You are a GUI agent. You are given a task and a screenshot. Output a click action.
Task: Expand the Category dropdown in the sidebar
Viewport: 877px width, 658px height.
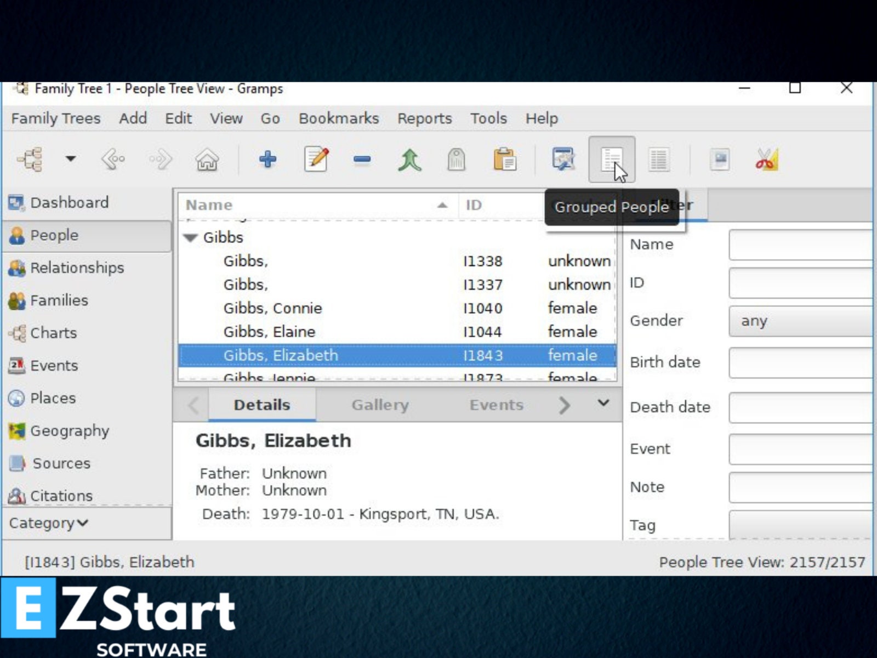[x=87, y=523]
